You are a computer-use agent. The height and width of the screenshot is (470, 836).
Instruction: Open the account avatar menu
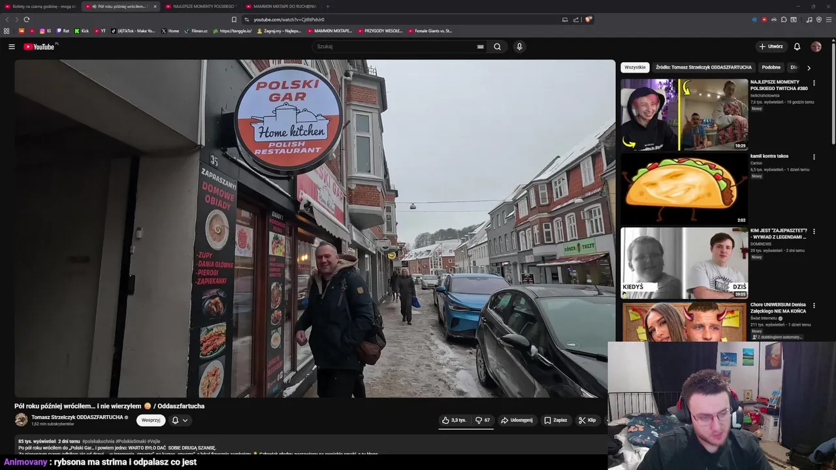[x=816, y=46]
